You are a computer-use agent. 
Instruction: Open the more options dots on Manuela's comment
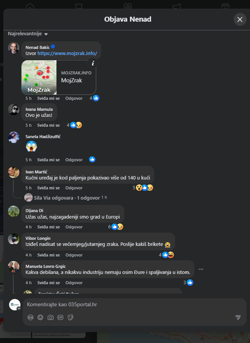201,269
